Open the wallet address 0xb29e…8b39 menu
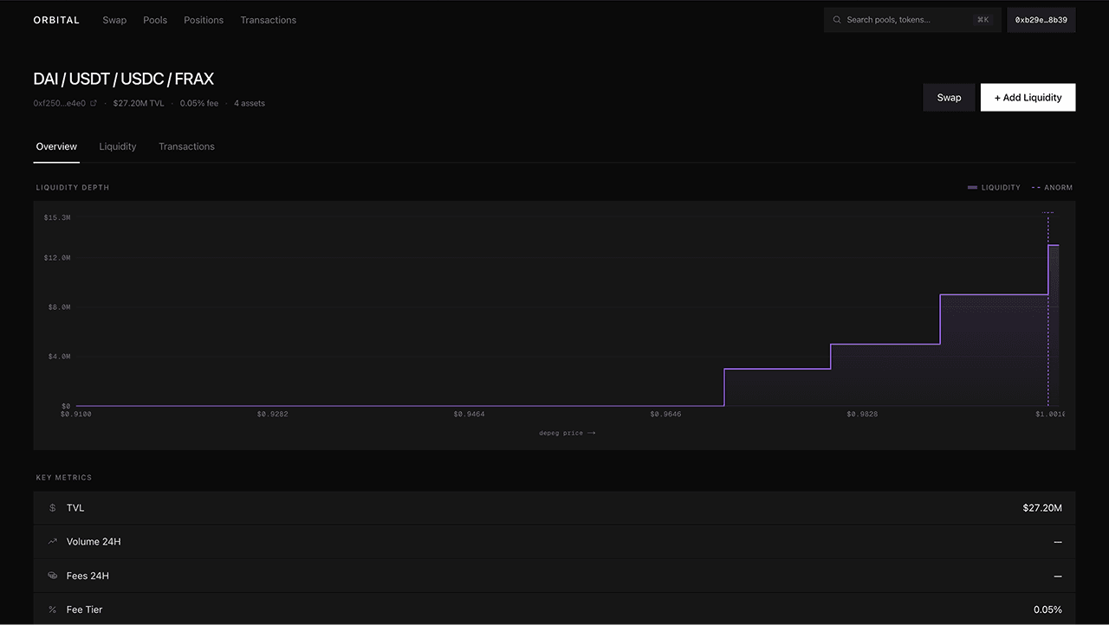 [x=1041, y=20]
